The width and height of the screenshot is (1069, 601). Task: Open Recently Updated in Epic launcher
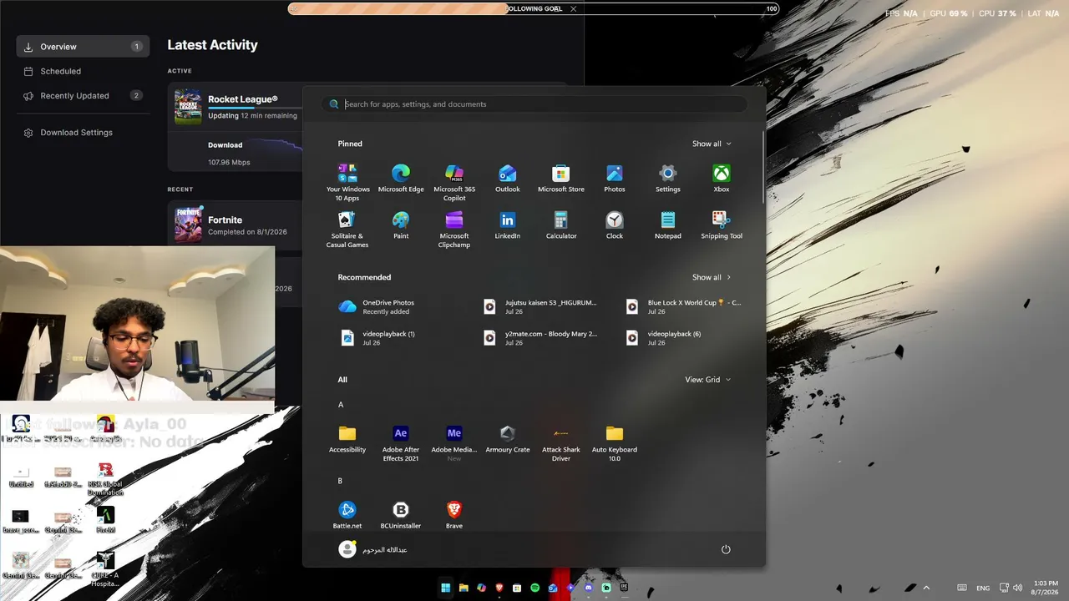[83, 96]
